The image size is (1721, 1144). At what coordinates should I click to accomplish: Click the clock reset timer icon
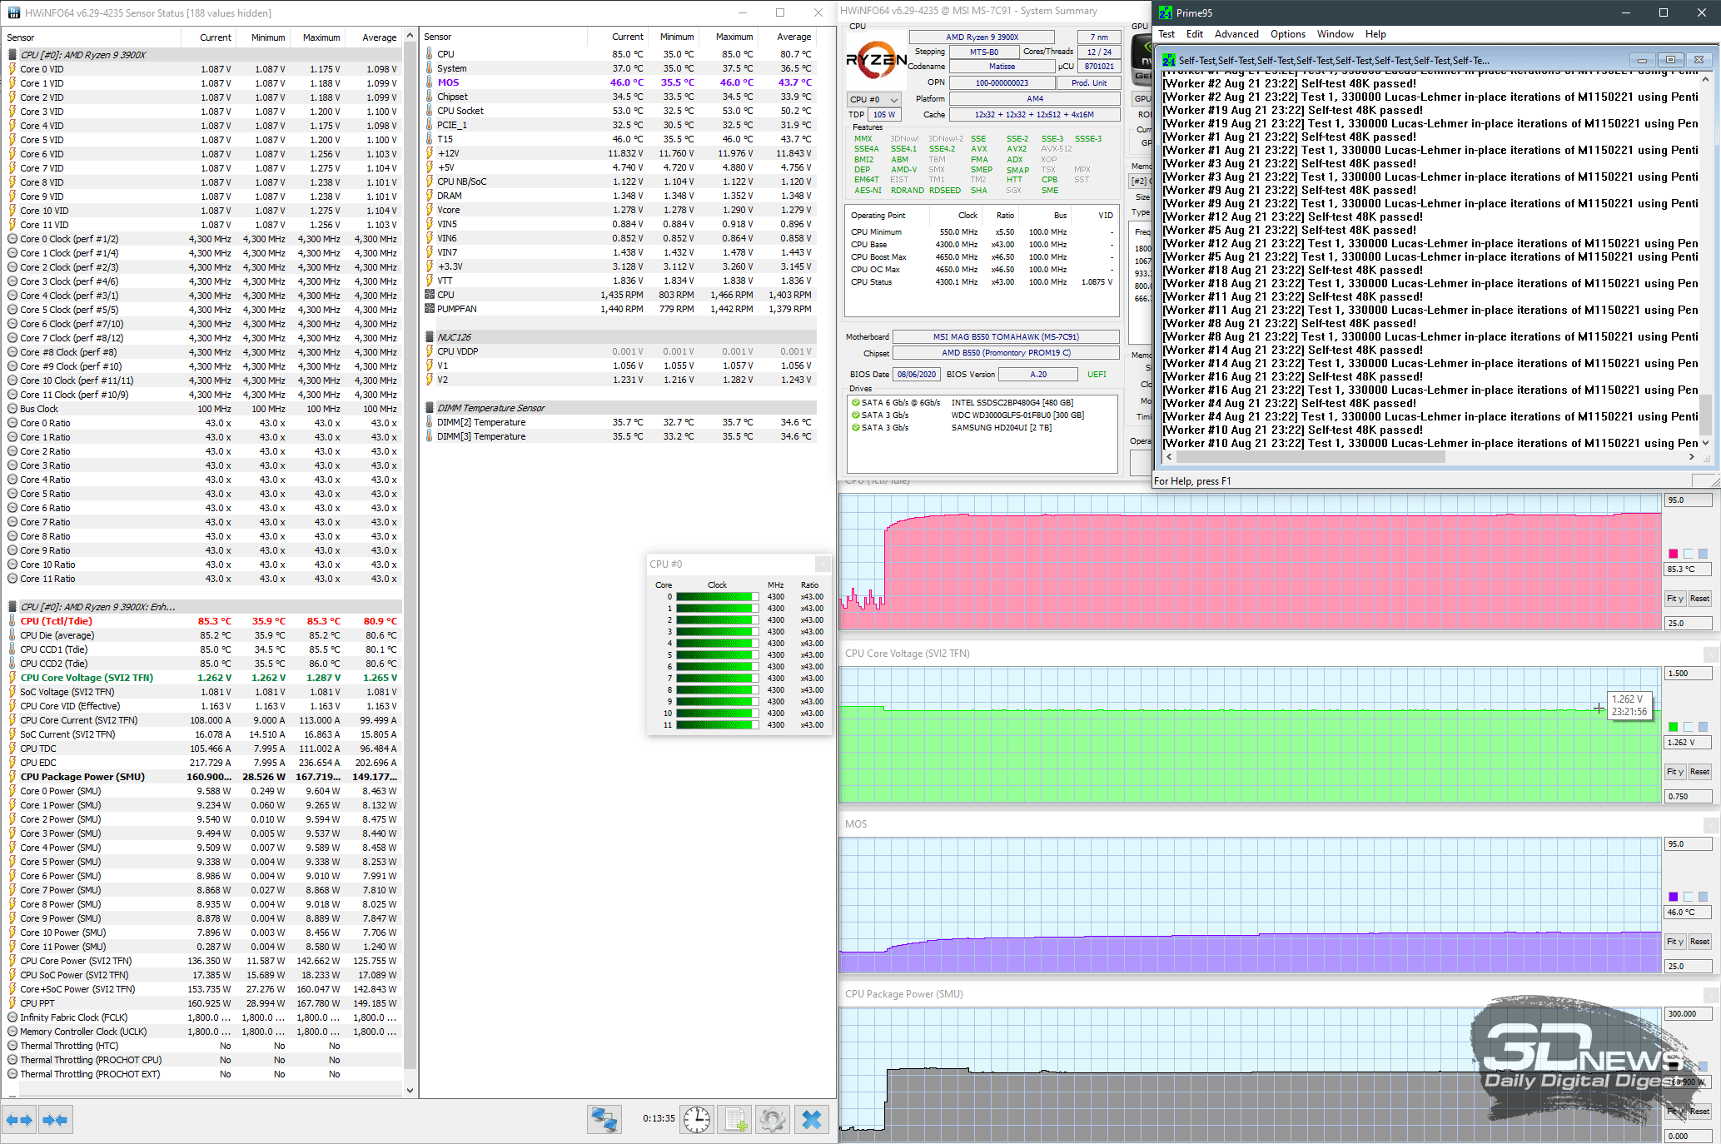point(697,1120)
